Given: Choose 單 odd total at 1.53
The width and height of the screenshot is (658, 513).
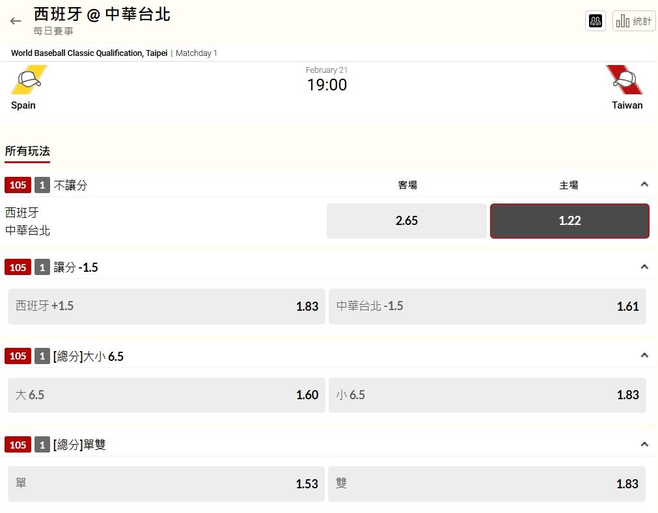Looking at the screenshot, I should 166,484.
